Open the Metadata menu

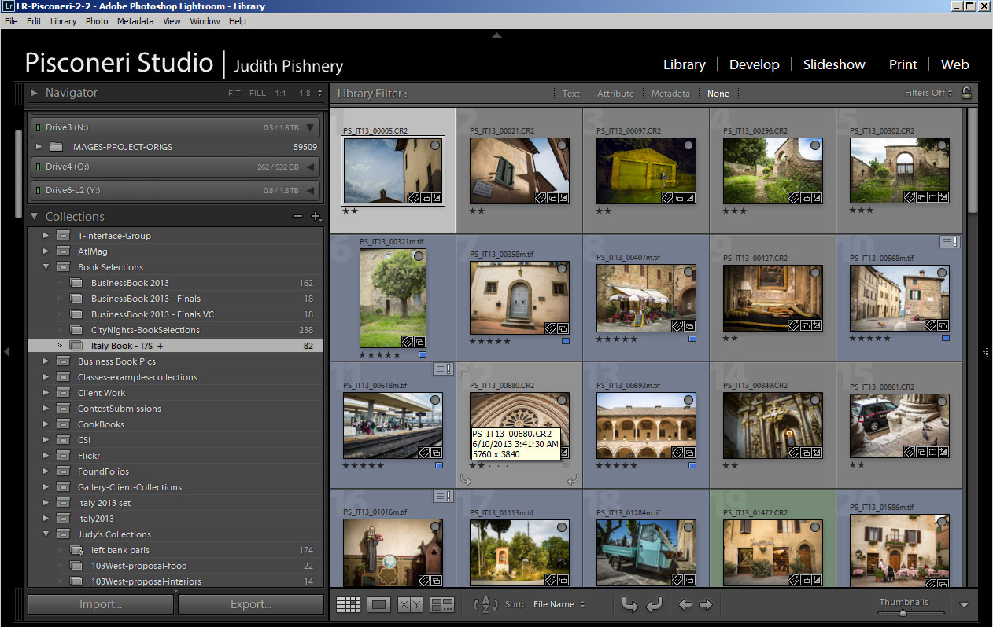pos(135,21)
